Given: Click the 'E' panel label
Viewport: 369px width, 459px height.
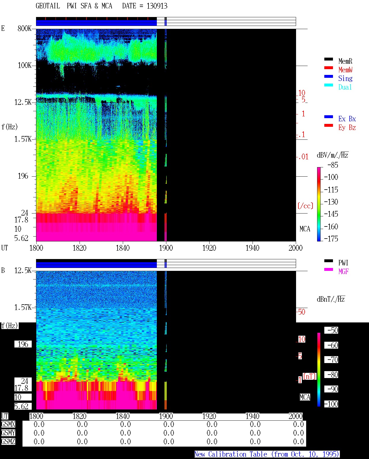Looking at the screenshot, I should (x=3, y=28).
